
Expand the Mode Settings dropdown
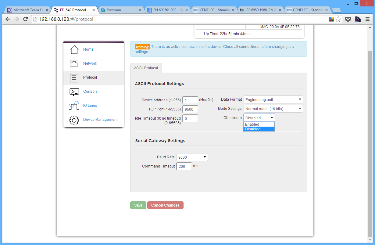pyautogui.click(x=273, y=109)
